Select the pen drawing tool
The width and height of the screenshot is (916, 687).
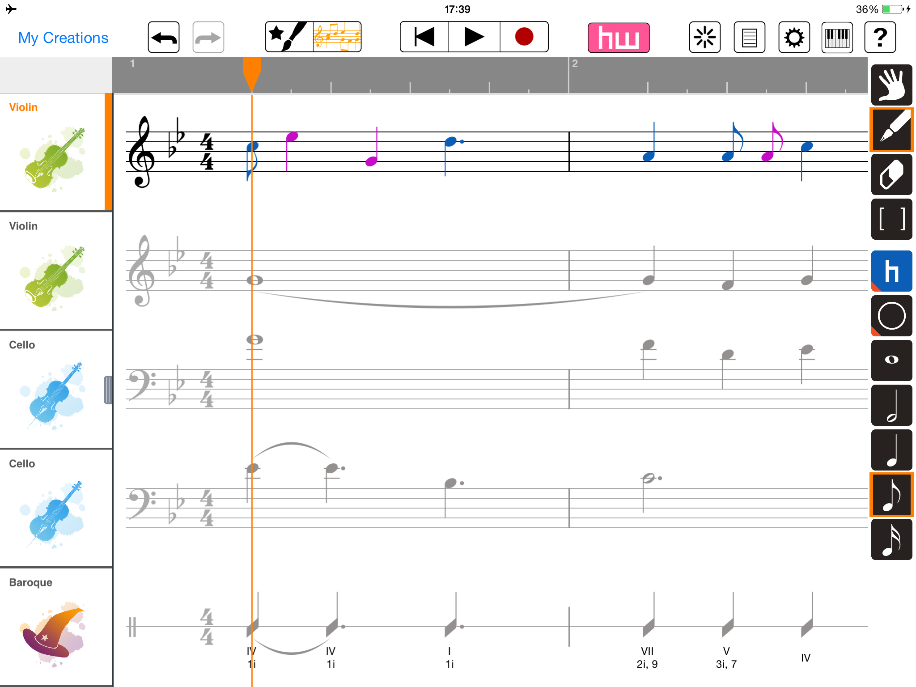pos(891,130)
